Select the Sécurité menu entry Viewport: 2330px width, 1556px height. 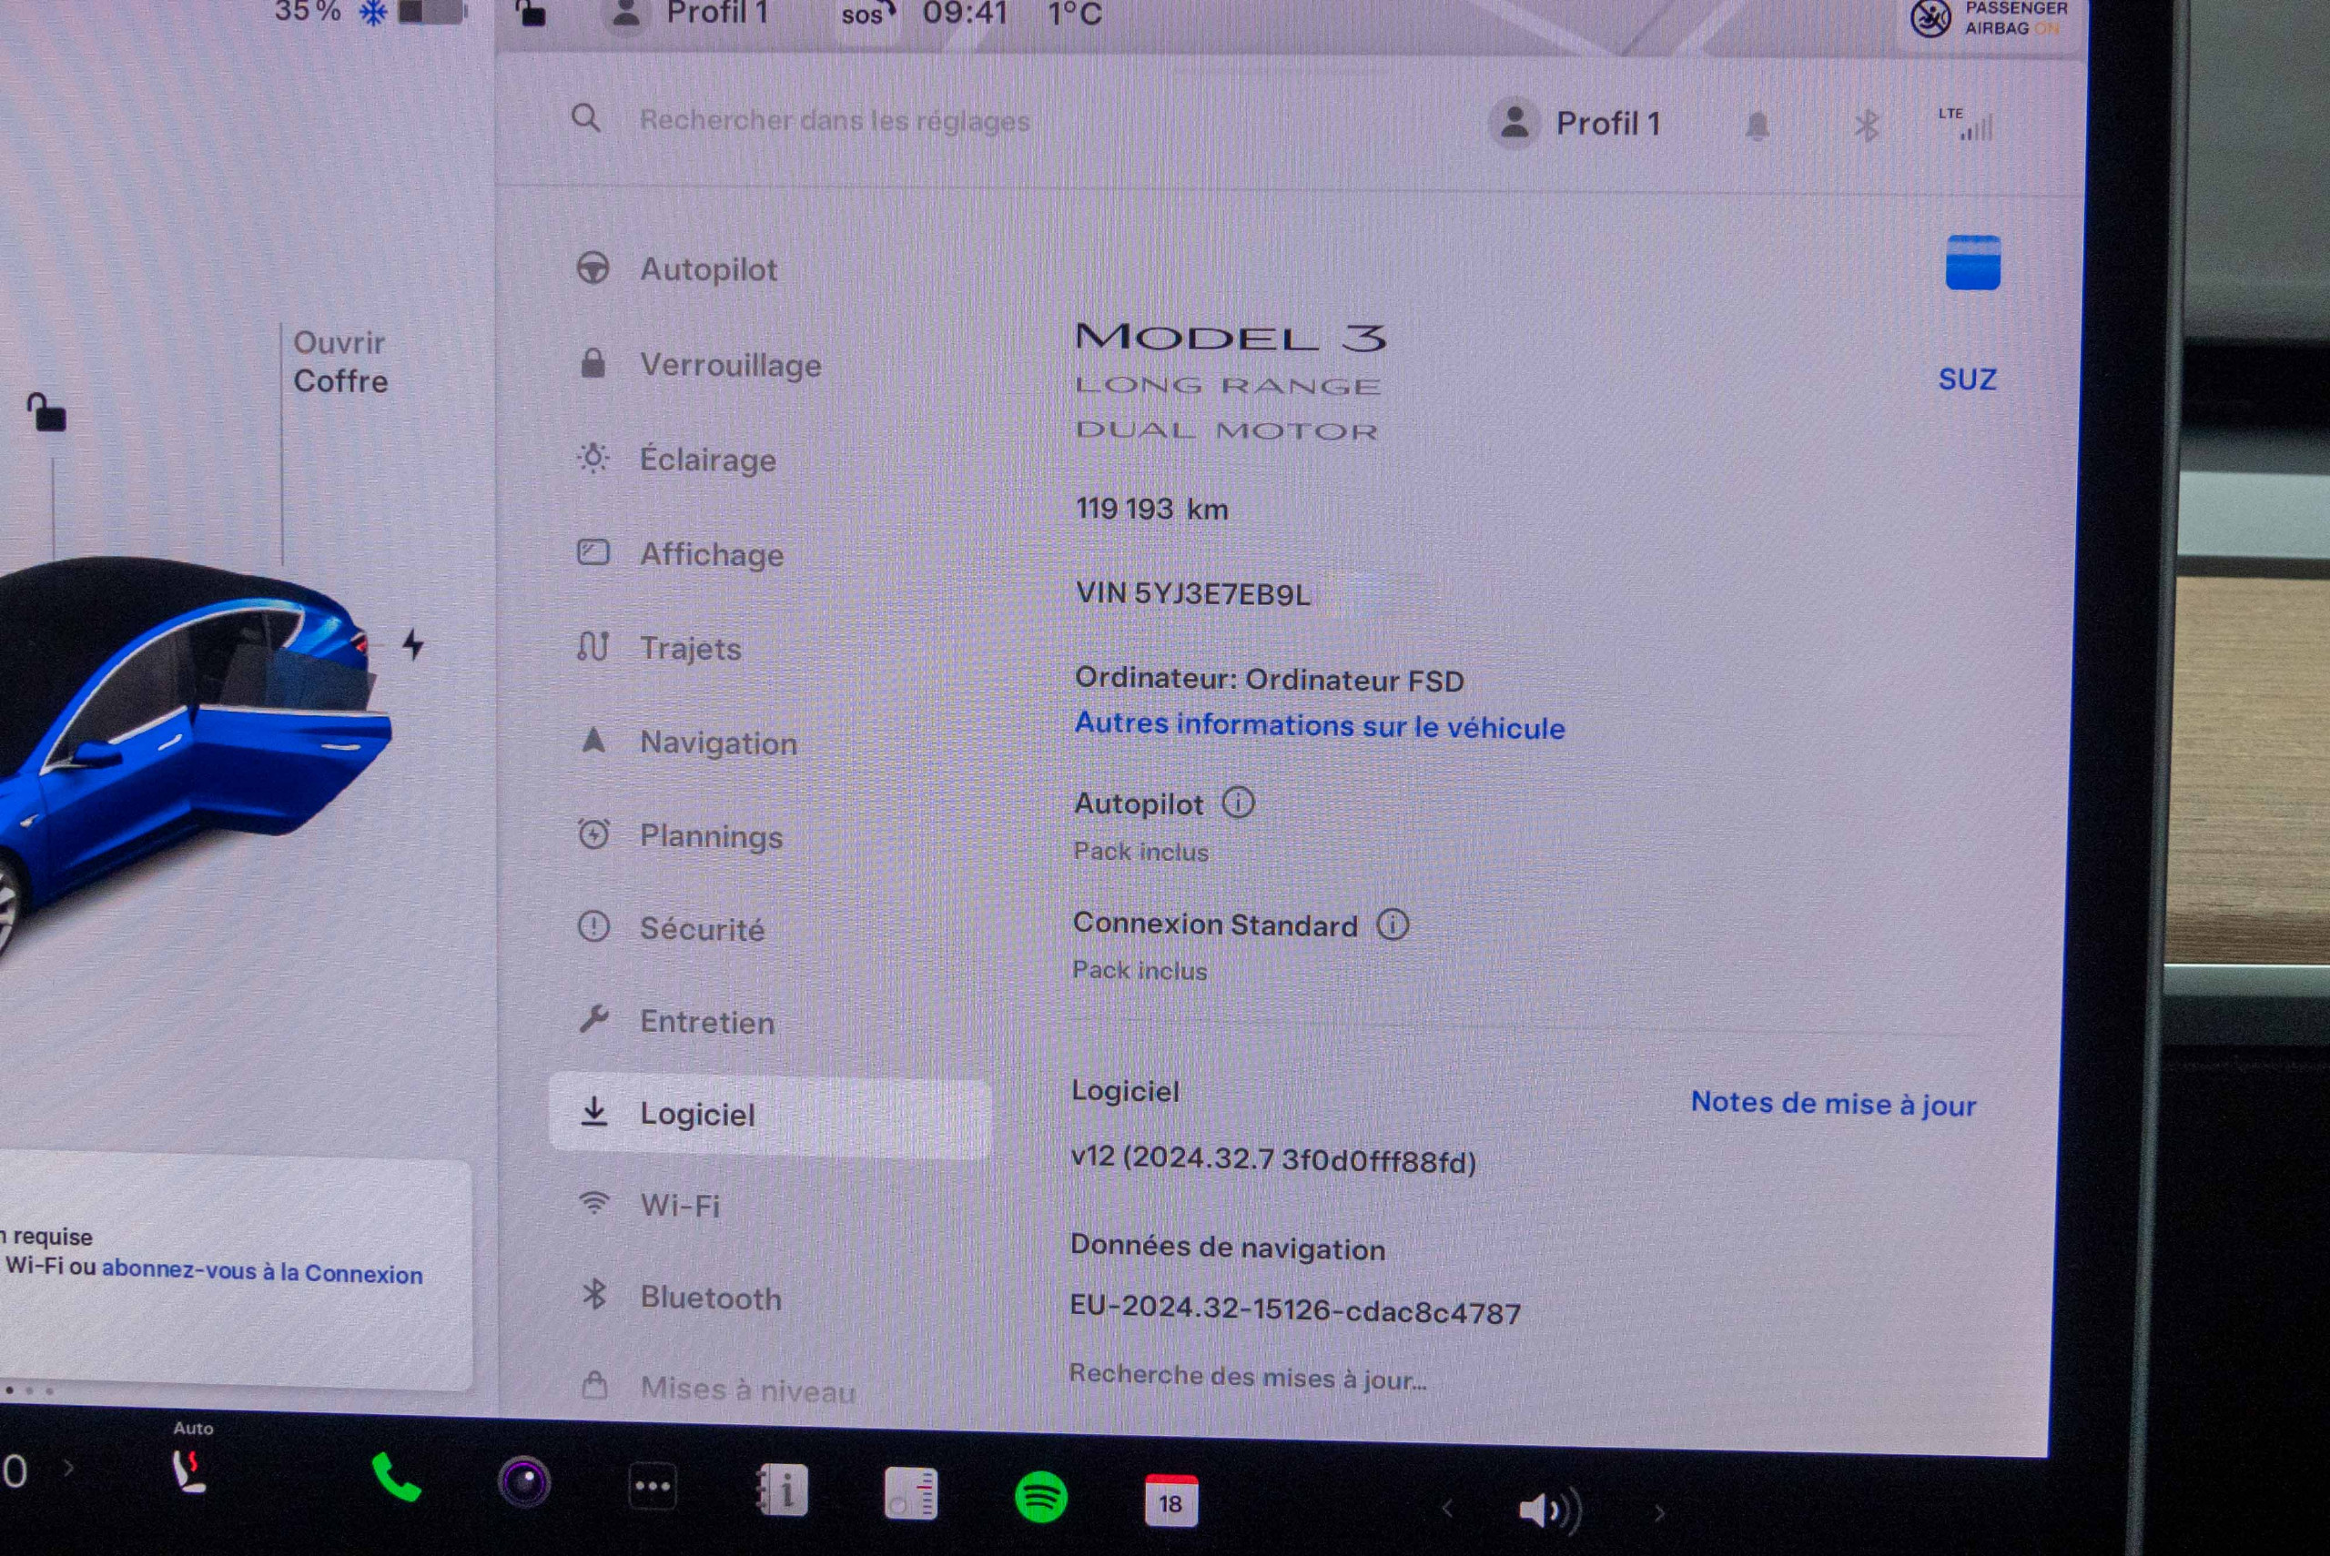pyautogui.click(x=673, y=929)
